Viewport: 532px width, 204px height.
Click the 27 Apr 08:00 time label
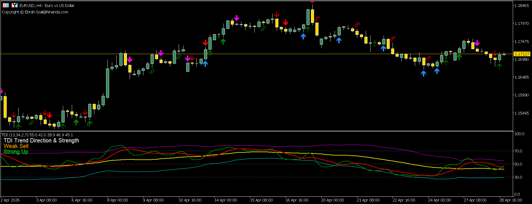pyautogui.click(x=475, y=200)
